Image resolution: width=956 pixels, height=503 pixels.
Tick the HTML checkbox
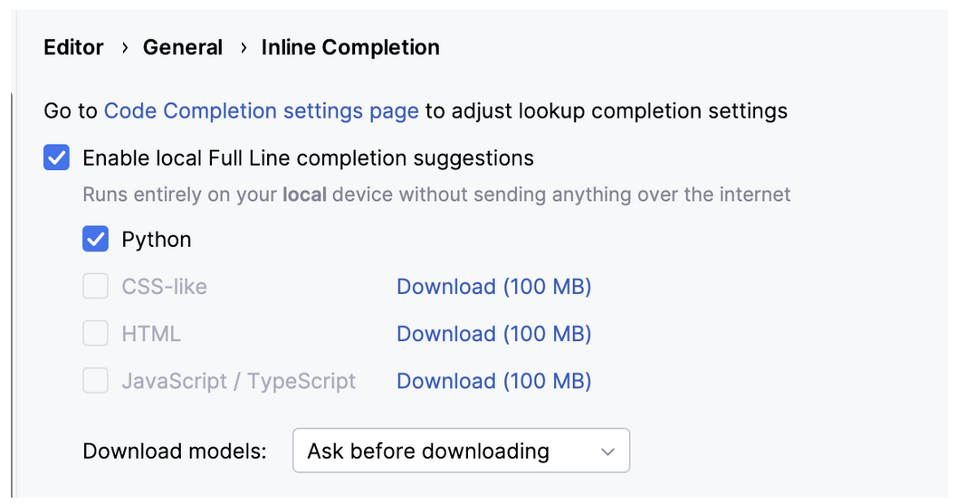[x=95, y=334]
